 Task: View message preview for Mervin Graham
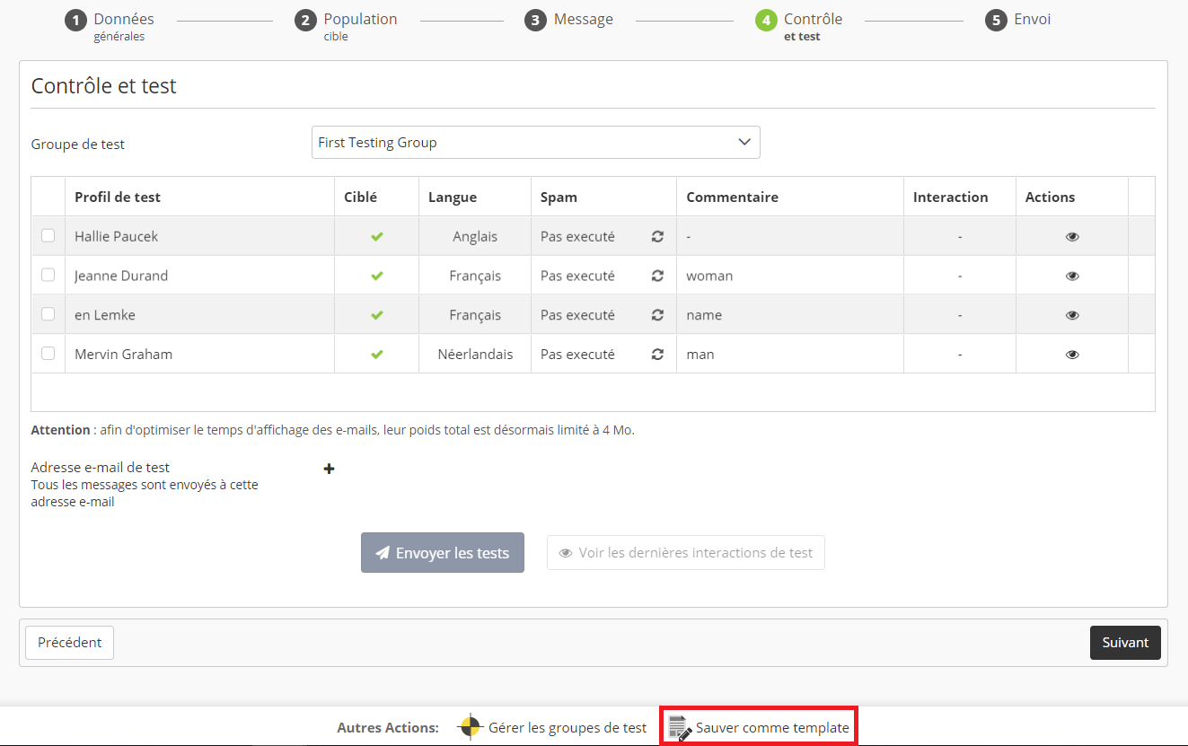(1071, 355)
